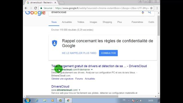Open the Outils search tools

151,22
